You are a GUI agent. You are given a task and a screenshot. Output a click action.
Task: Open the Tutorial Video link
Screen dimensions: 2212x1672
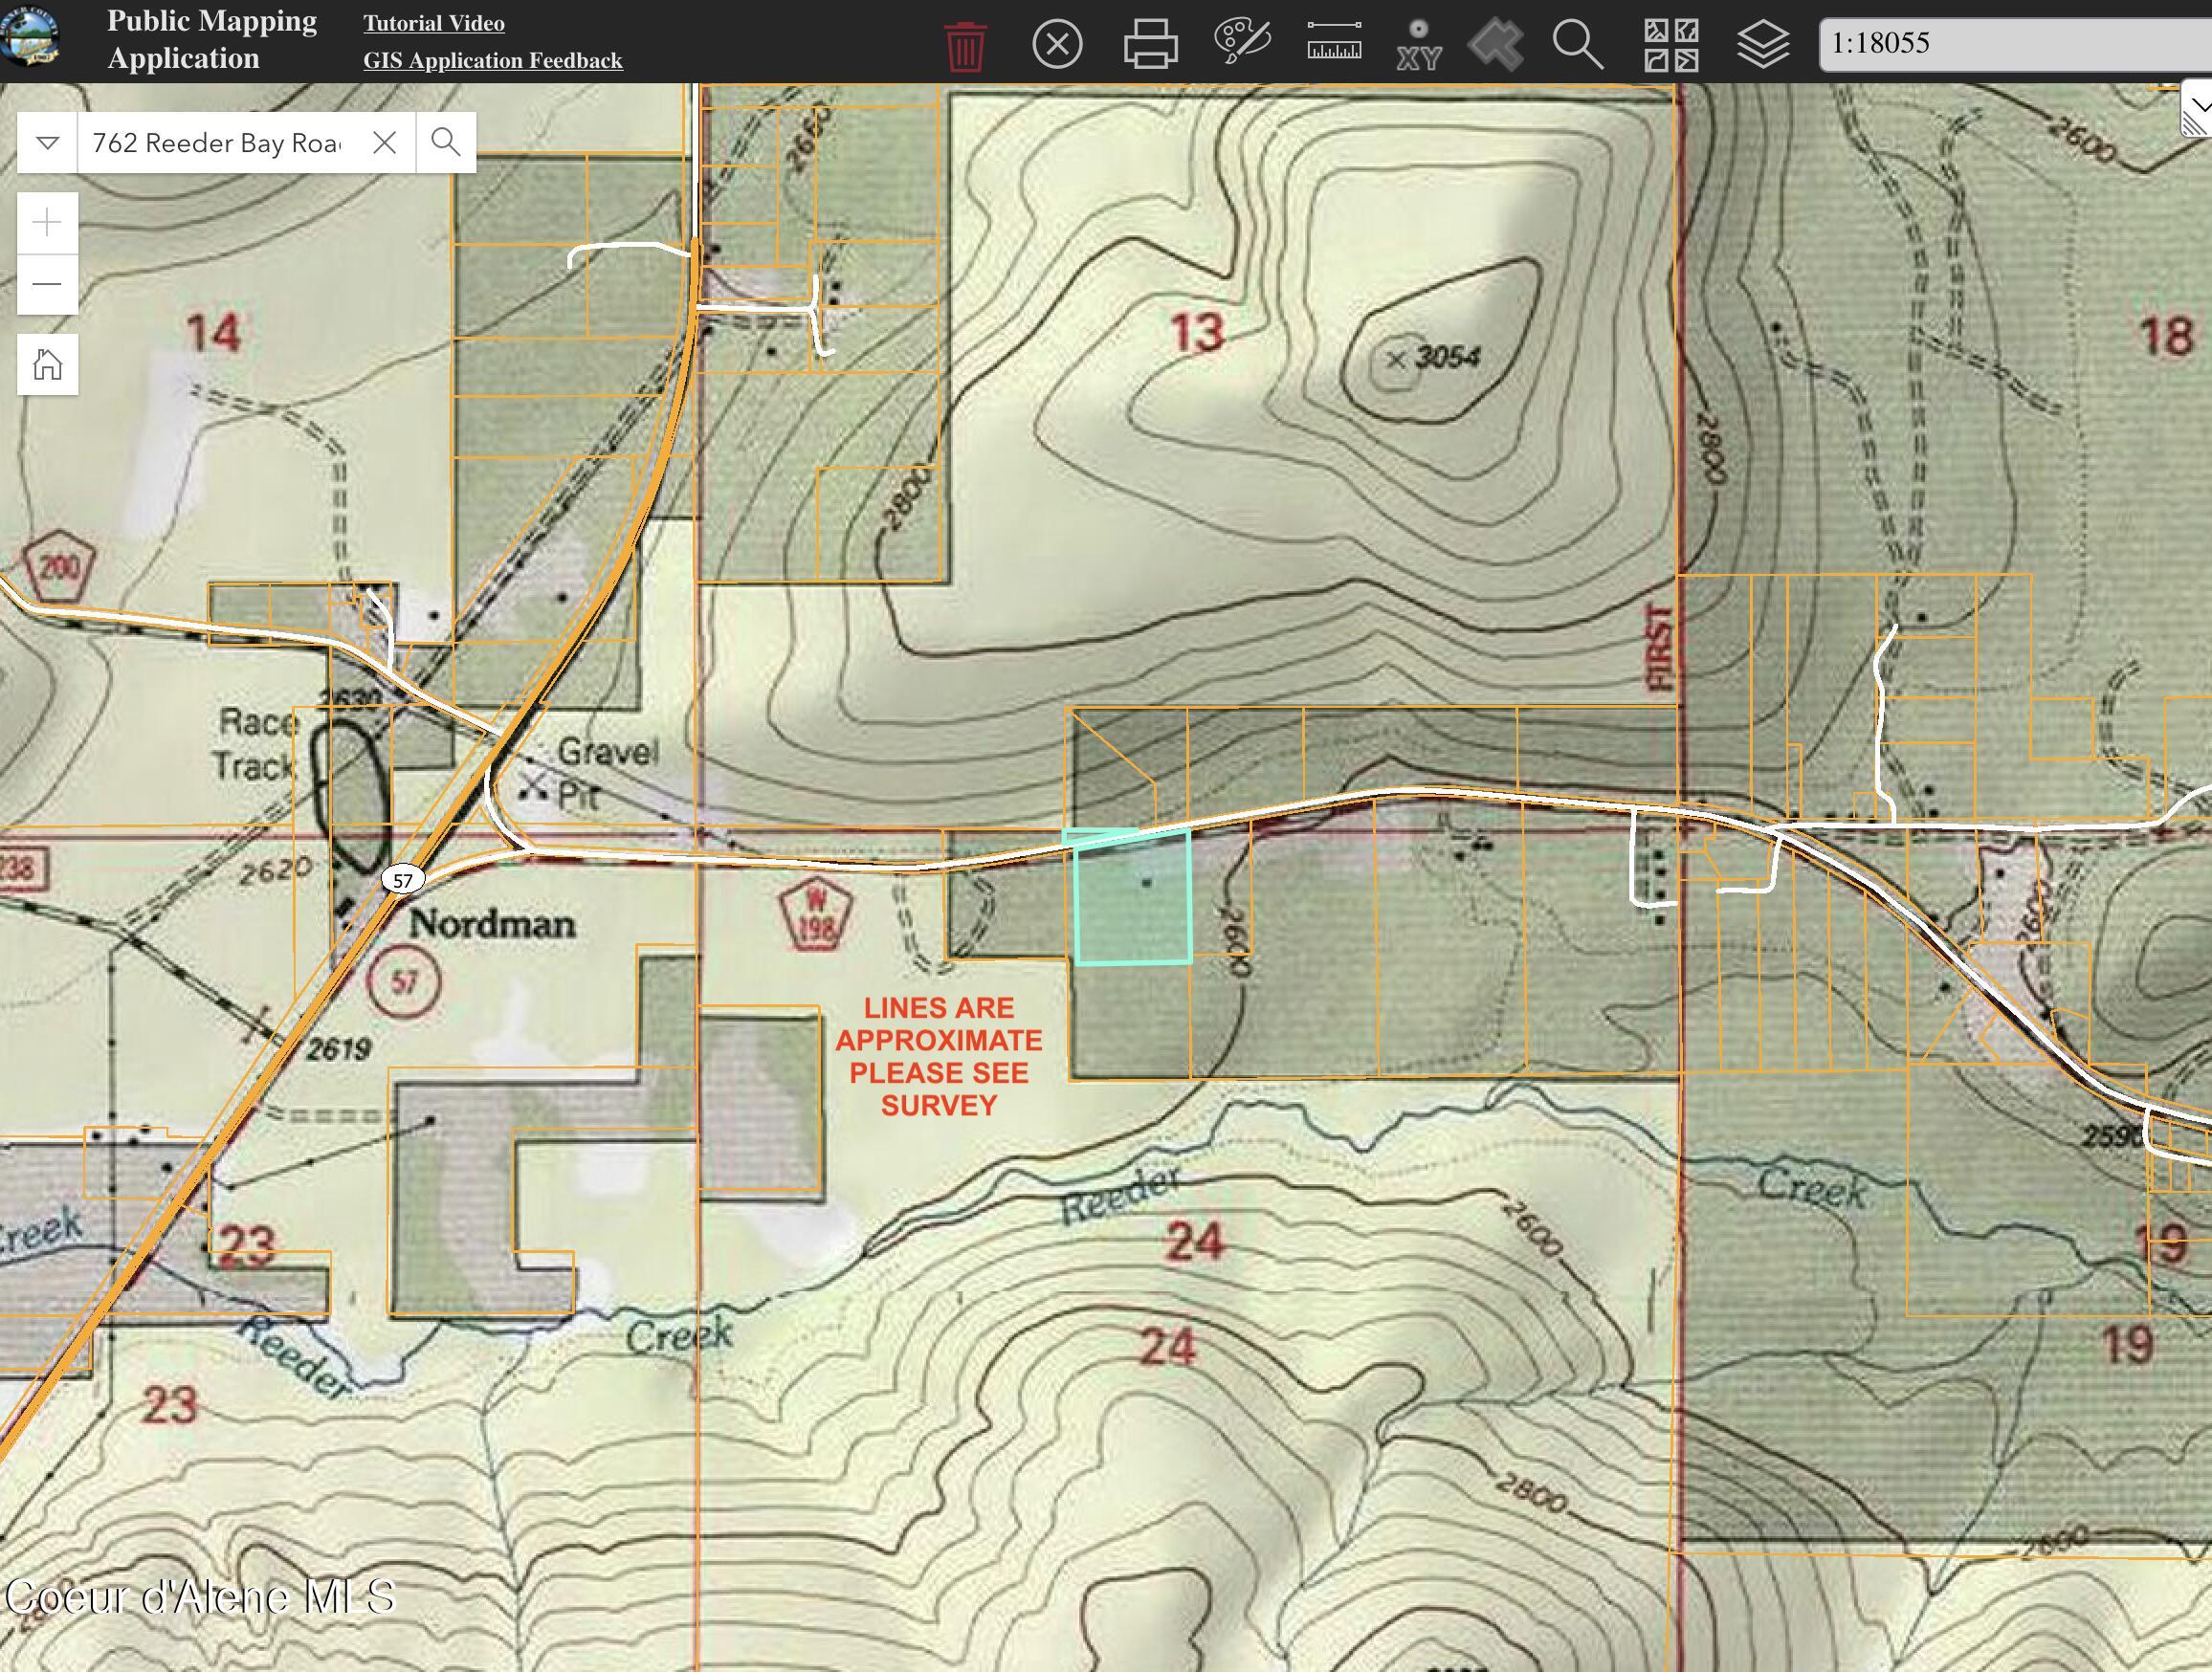coord(434,23)
